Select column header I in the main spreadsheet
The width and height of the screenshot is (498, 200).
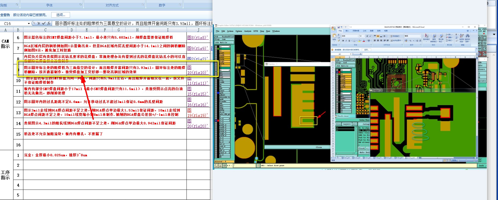click(168, 30)
